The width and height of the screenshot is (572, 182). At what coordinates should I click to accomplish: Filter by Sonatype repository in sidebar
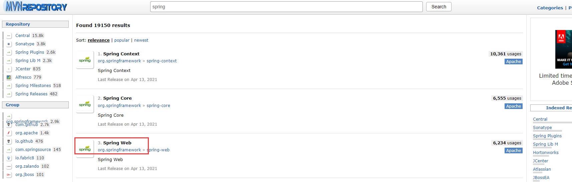25,44
